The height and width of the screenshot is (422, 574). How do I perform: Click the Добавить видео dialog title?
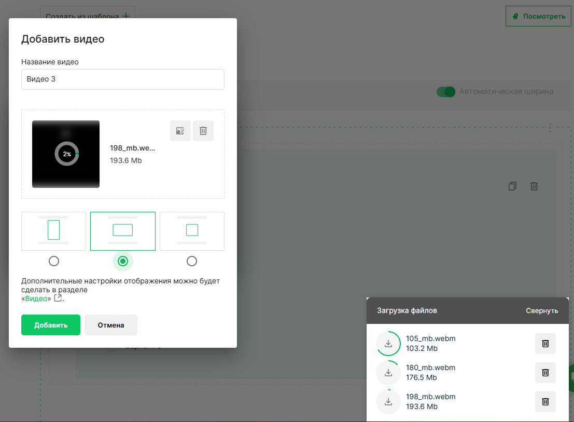[63, 39]
